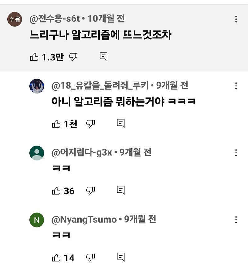The image size is (248, 275).
Task: Click the like icon on @NyangTsumo's comment
Action: (57, 257)
